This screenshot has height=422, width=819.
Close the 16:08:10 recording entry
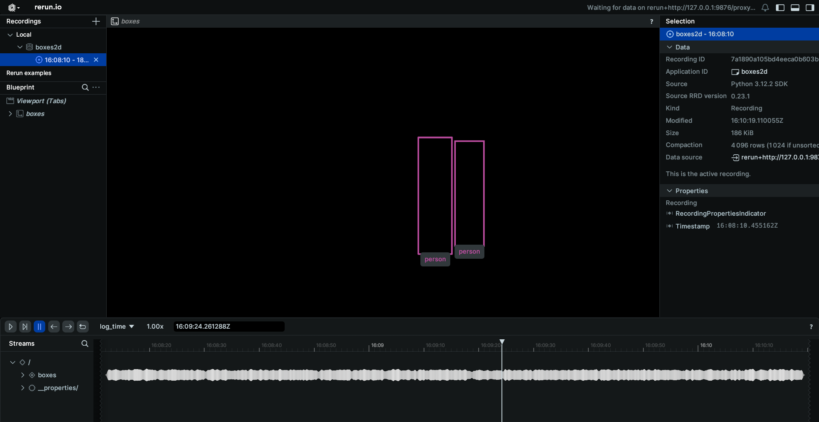point(96,60)
